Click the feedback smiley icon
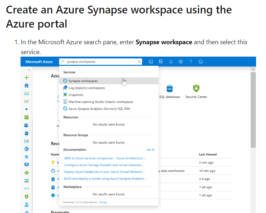The image size is (266, 213). [200, 62]
